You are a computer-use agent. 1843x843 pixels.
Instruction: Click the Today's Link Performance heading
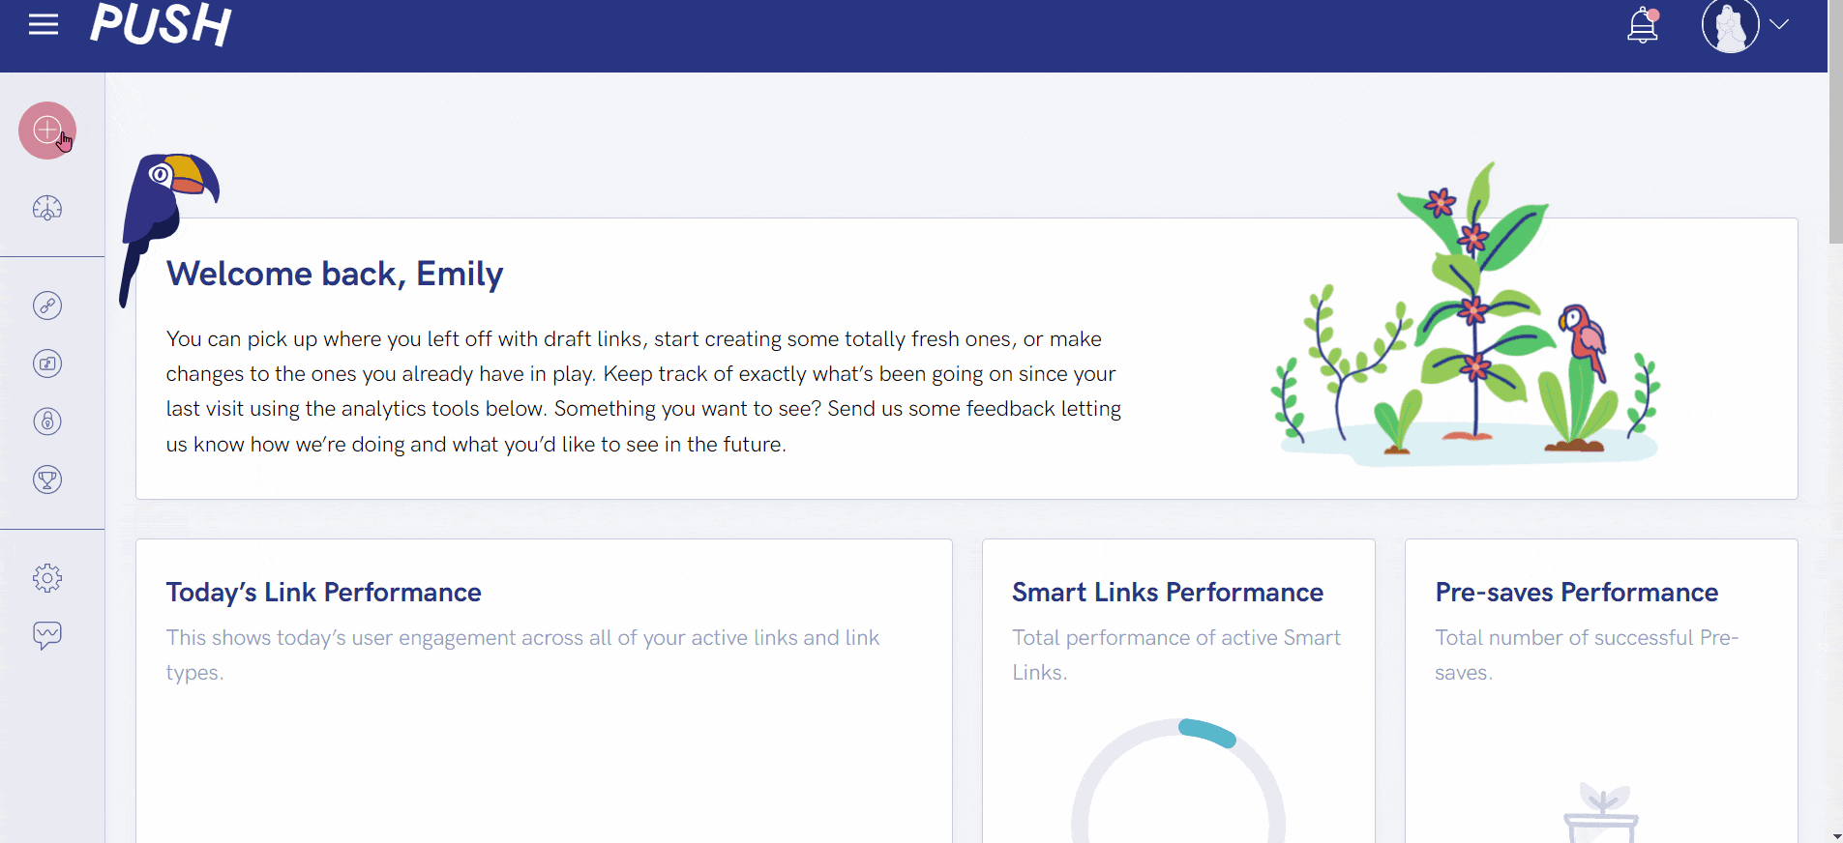click(323, 592)
